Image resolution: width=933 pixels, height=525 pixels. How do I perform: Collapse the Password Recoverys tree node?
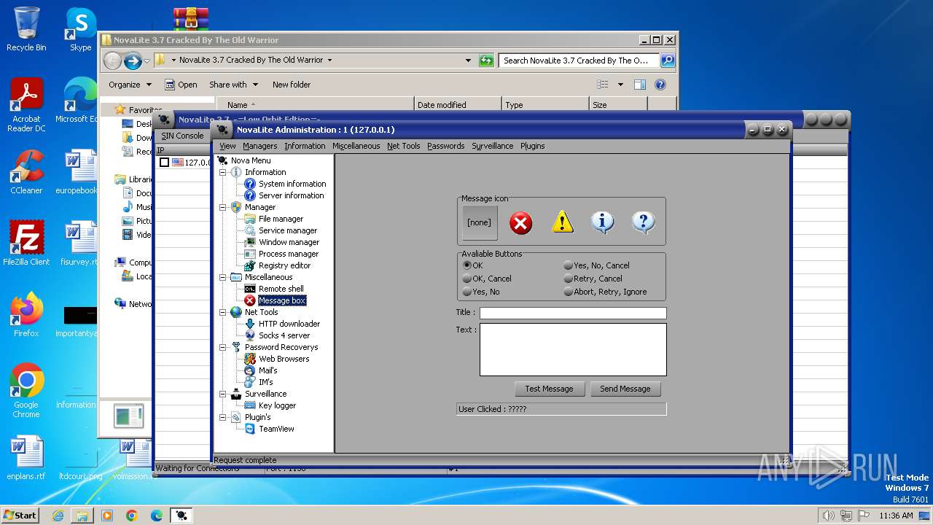pyautogui.click(x=223, y=347)
